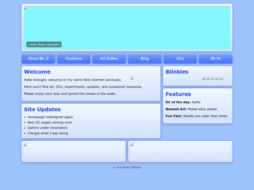This screenshot has height=190, width=254.
Task: Click 'Here you'll find art, OCs' paragraph
Action: pyautogui.click(x=83, y=87)
